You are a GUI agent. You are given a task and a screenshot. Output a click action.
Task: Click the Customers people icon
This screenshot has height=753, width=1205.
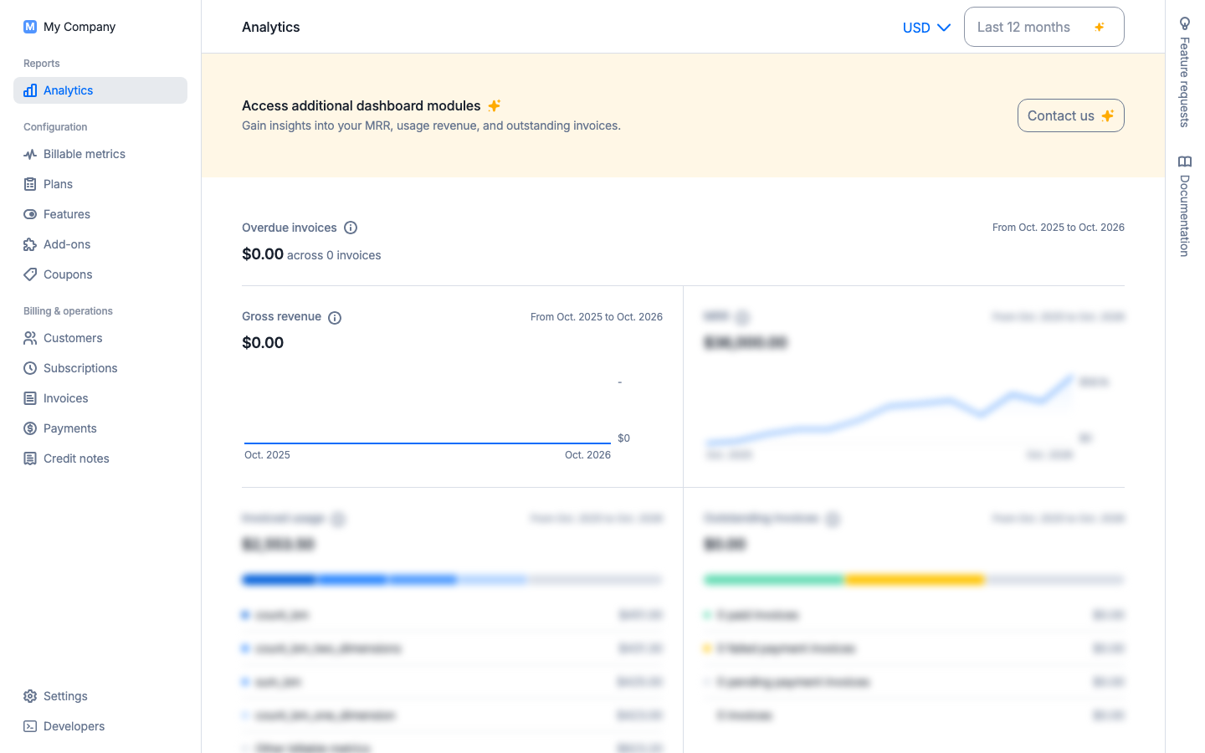coord(30,338)
